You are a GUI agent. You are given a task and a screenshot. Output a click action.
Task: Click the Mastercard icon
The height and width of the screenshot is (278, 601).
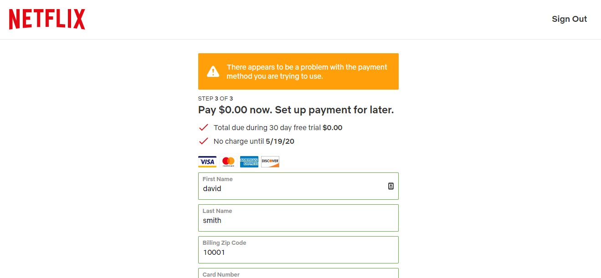(228, 162)
